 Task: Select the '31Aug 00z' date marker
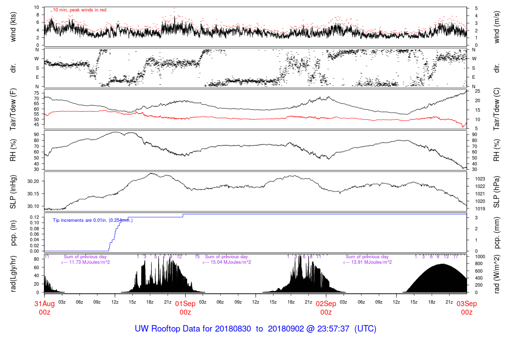(x=44, y=308)
